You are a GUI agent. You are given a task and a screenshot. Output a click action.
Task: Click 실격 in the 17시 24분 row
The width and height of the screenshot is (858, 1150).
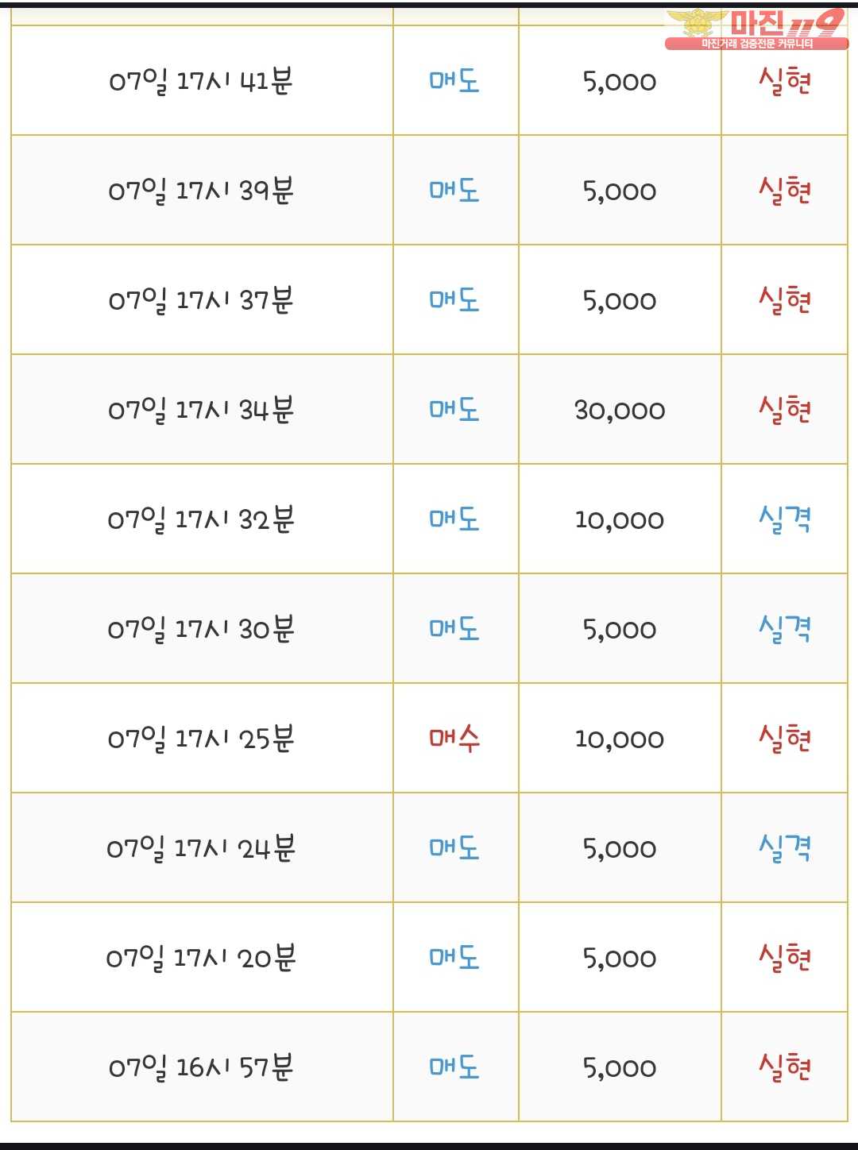coord(785,847)
